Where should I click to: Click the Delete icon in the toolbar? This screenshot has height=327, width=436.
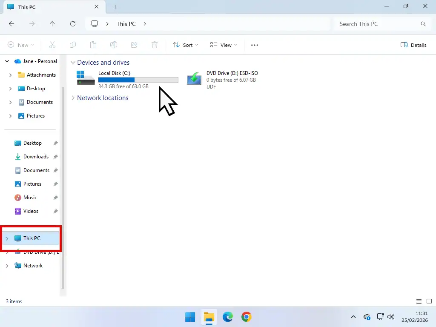pyautogui.click(x=154, y=45)
